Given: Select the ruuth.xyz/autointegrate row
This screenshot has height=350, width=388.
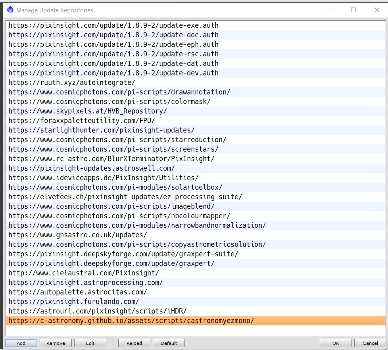Looking at the screenshot, I should coord(196,83).
